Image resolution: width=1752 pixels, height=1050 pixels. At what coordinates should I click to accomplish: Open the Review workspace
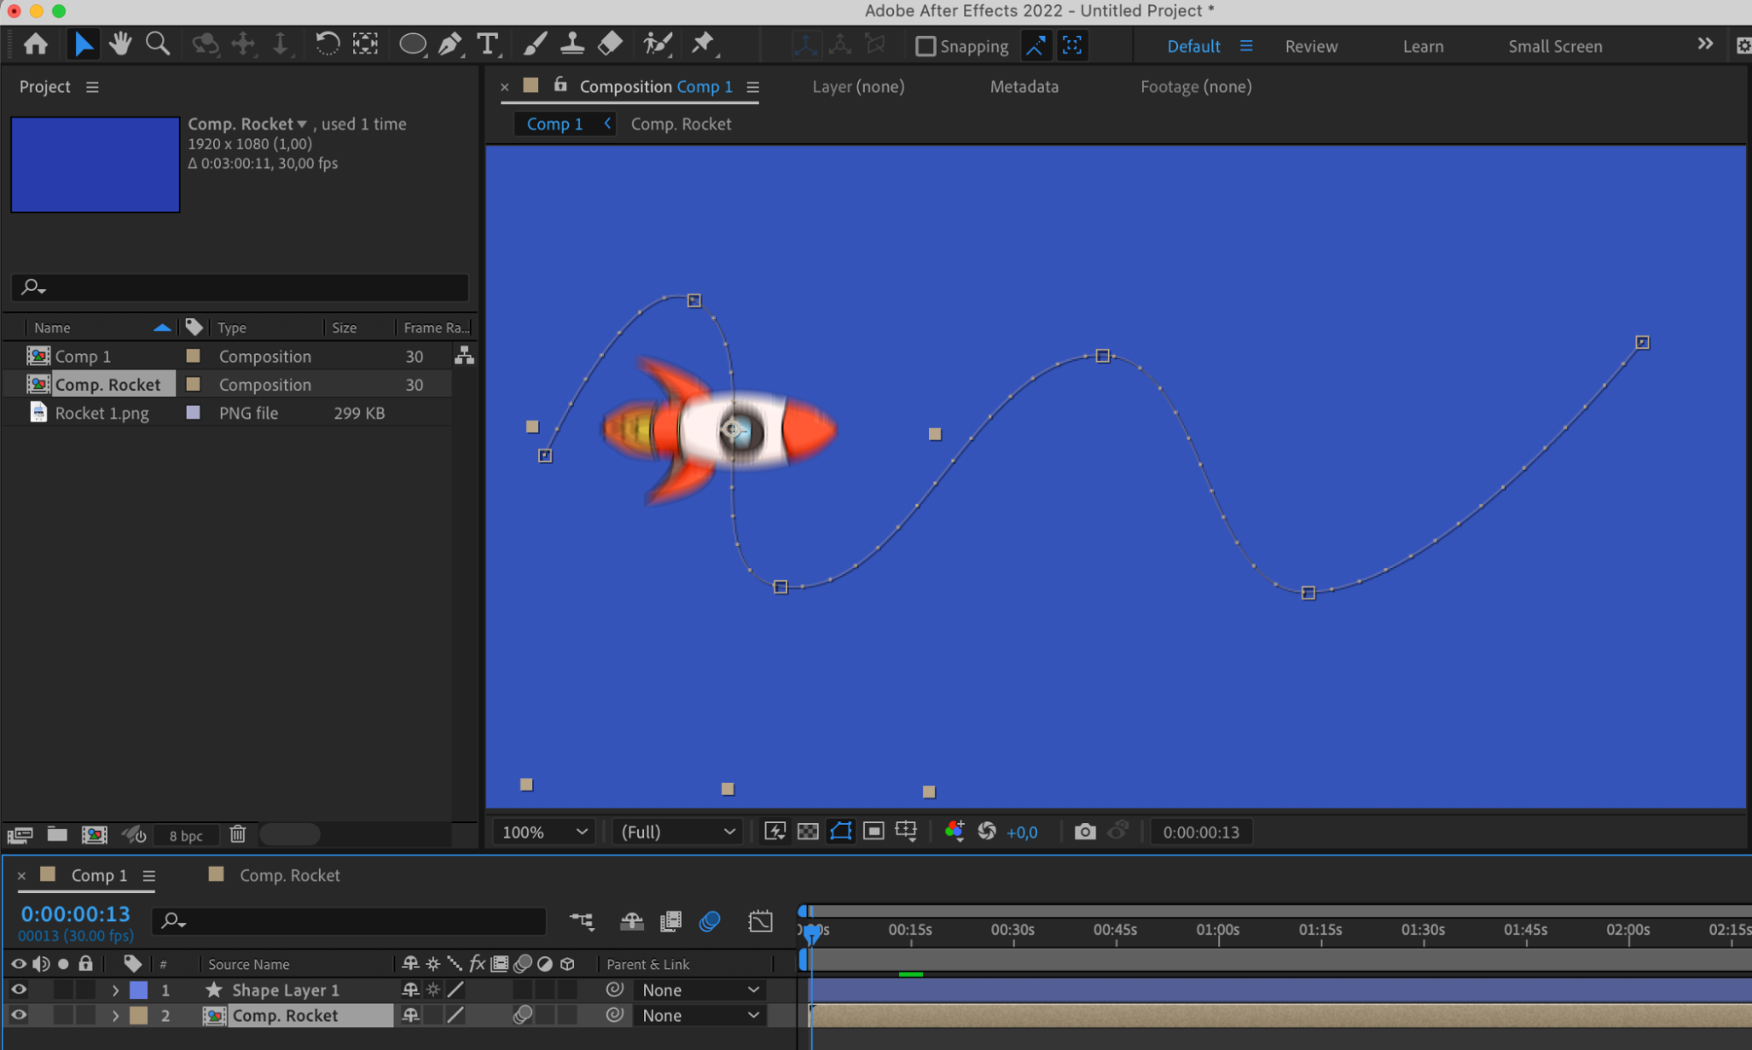tap(1310, 46)
